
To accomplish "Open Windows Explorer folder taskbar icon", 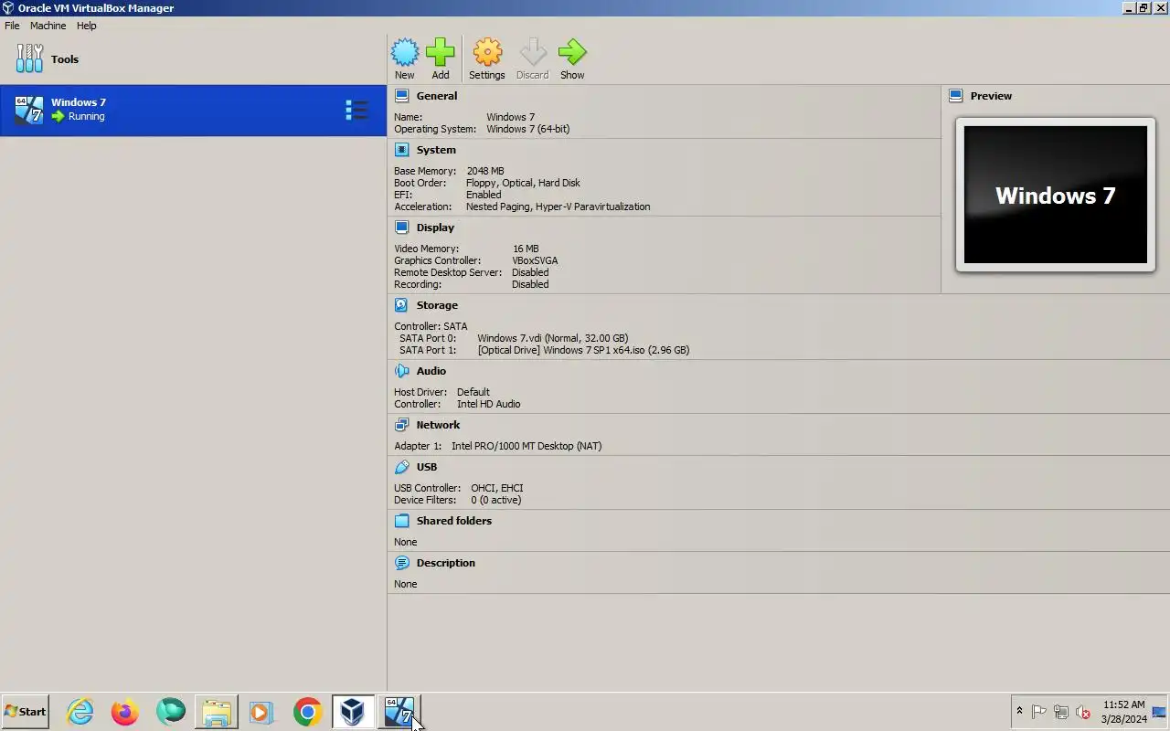I will pos(217,712).
